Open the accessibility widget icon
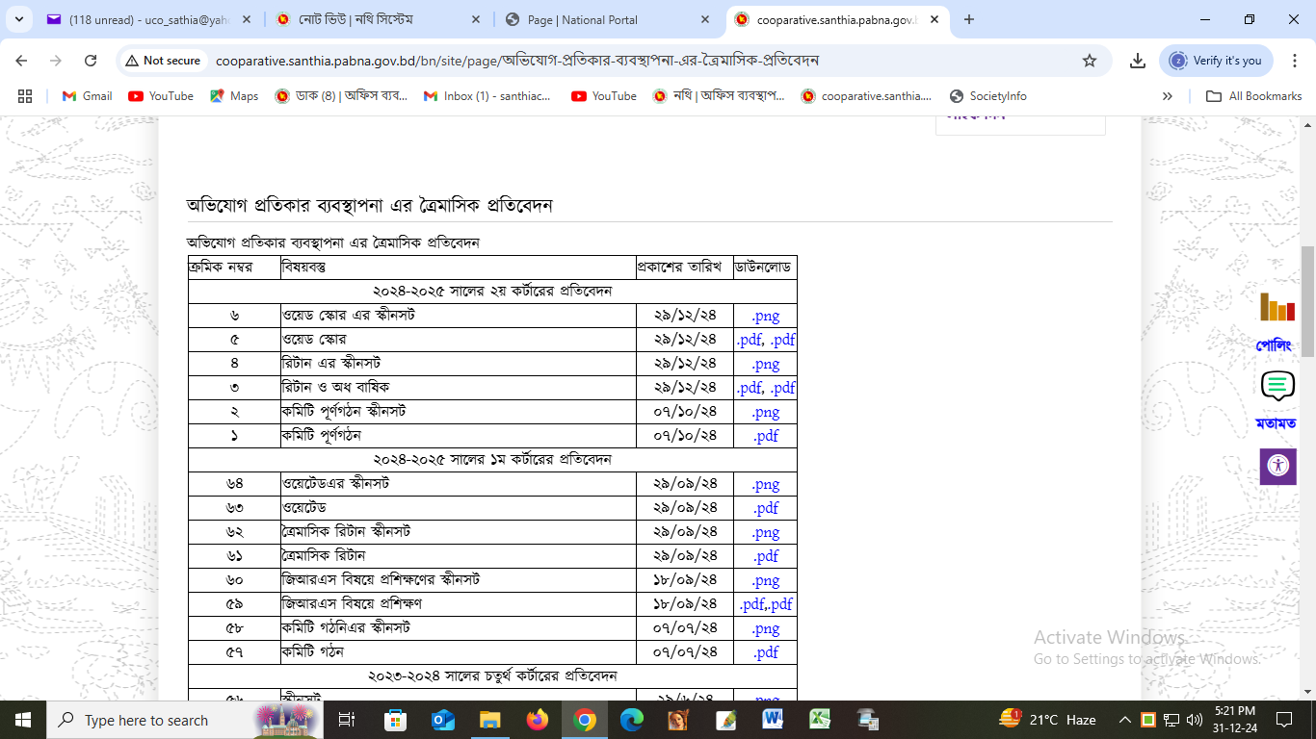Image resolution: width=1316 pixels, height=739 pixels. click(1277, 466)
